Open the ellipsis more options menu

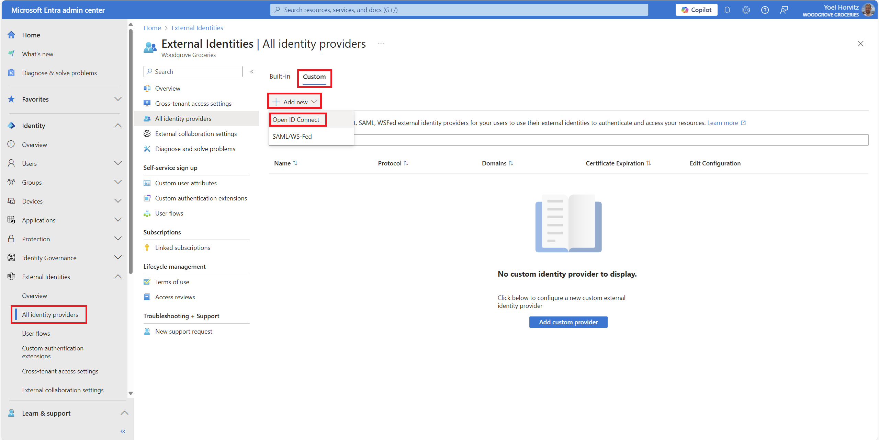[x=381, y=44]
